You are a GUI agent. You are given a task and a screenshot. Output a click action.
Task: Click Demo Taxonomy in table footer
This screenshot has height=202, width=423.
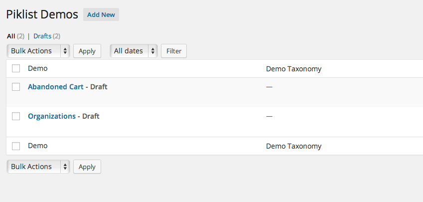click(x=294, y=146)
